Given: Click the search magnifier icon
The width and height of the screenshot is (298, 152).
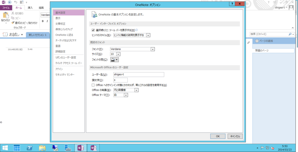Looking at the screenshot, I should pyautogui.click(x=290, y=34).
